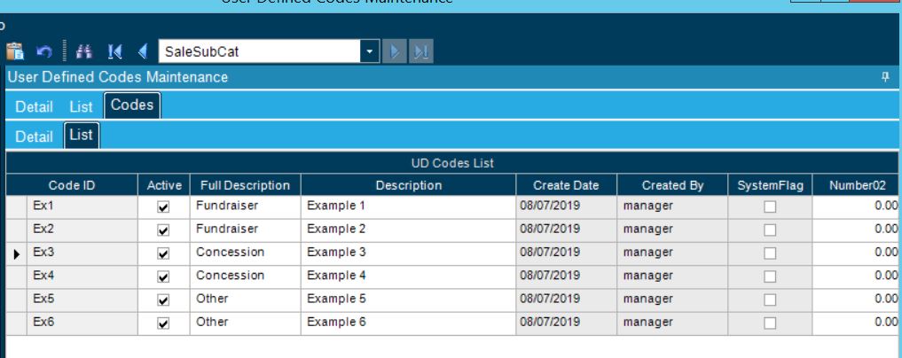Click Concession full description in Ex3 row
This screenshot has height=358, width=902.
click(245, 253)
